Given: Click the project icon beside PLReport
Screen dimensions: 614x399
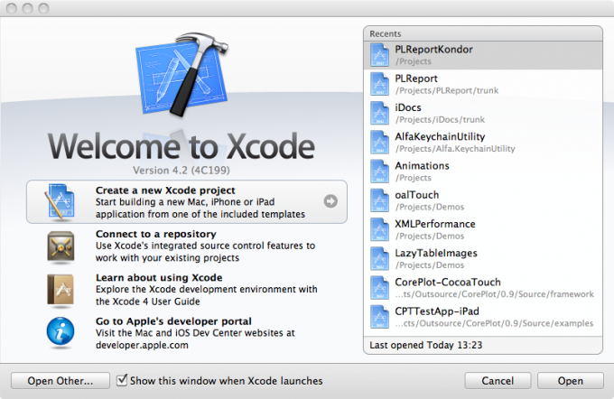Looking at the screenshot, I should (x=379, y=84).
